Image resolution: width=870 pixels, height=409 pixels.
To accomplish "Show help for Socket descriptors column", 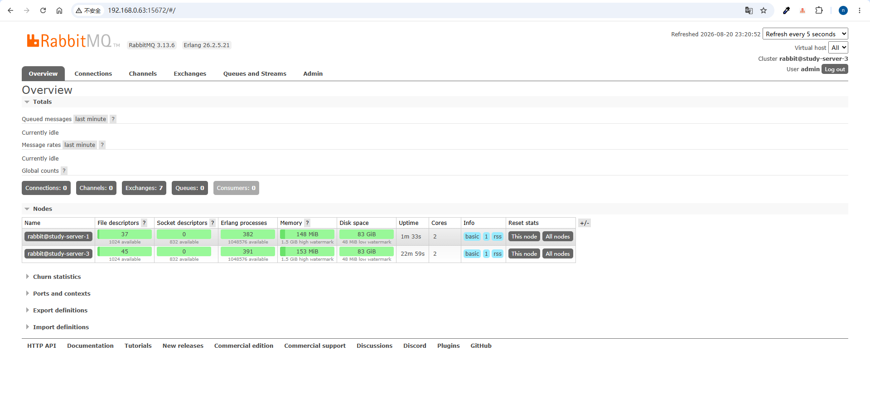I will [213, 223].
